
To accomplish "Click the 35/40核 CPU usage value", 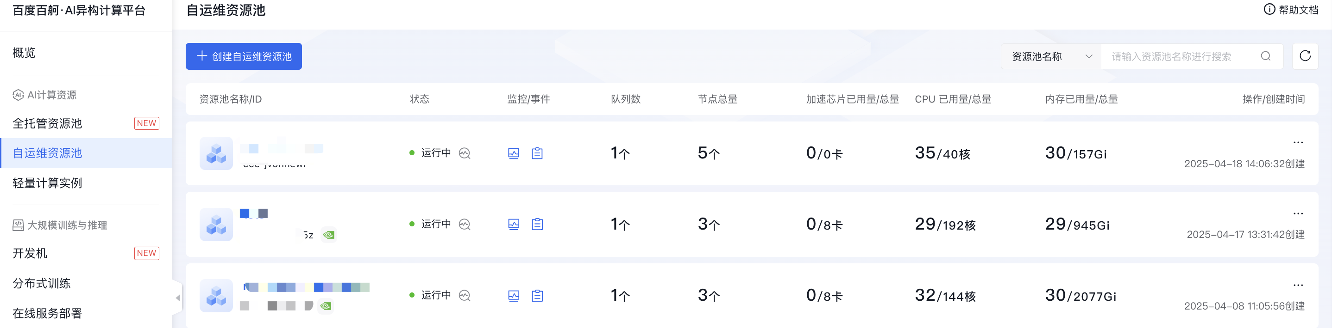I will [x=942, y=153].
